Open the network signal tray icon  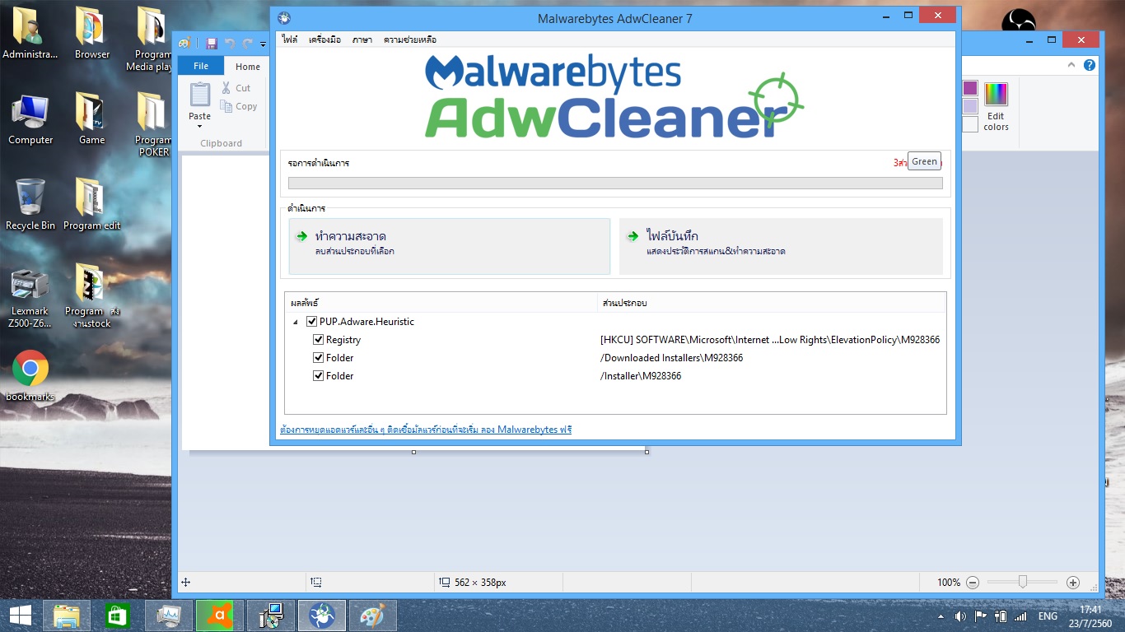point(1020,616)
